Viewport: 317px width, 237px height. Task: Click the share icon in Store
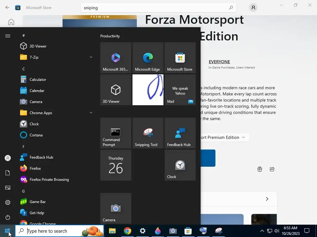point(272,169)
